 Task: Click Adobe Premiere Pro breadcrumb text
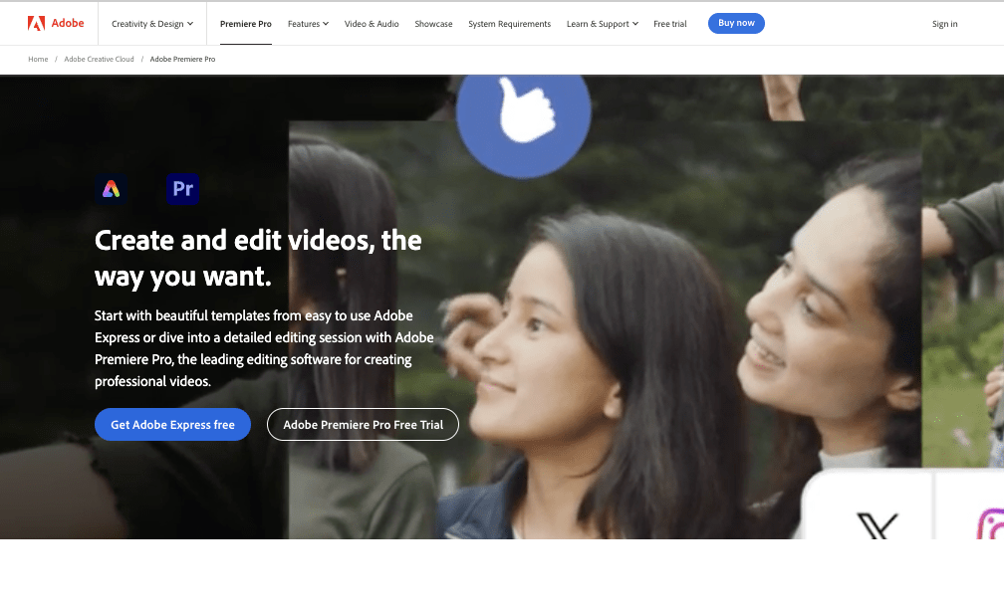182,59
